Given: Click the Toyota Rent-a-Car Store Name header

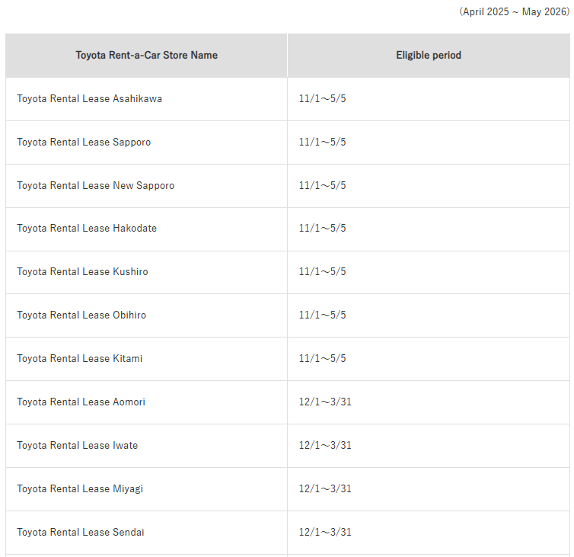Looking at the screenshot, I should 146,55.
